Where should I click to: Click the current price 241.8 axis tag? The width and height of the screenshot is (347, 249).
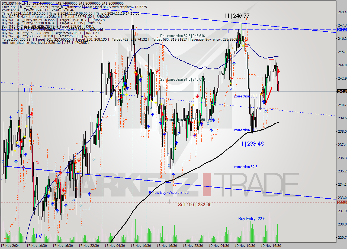click(342, 91)
